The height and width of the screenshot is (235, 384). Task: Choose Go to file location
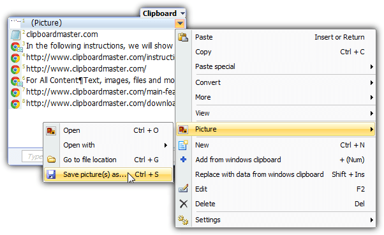(108, 160)
